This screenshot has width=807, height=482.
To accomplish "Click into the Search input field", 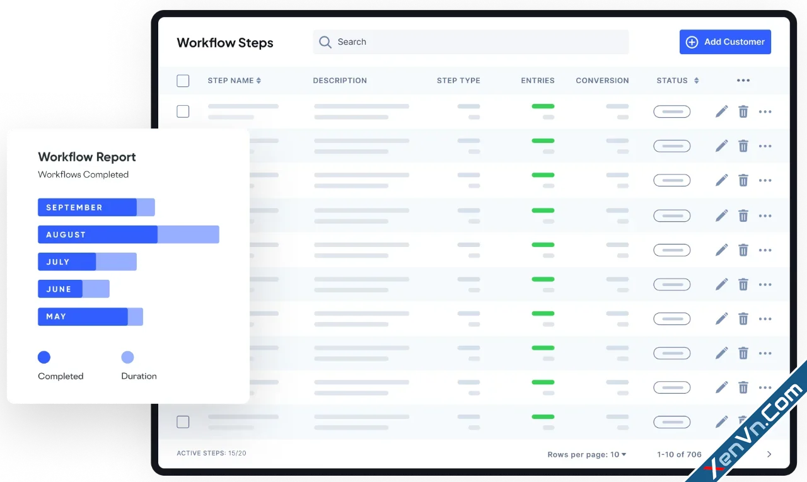I will 471,42.
